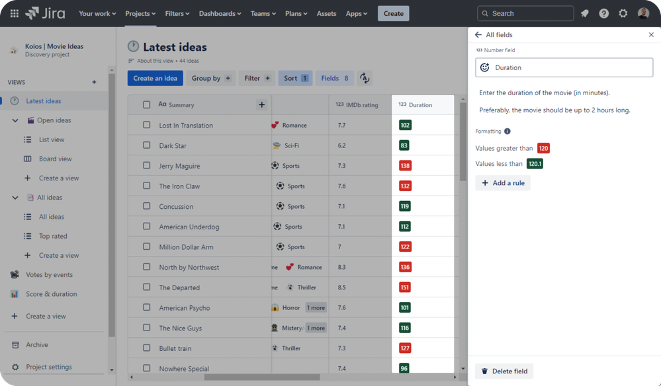This screenshot has height=386, width=661.
Task: Check the American Psycho row checkbox
Action: pos(146,307)
